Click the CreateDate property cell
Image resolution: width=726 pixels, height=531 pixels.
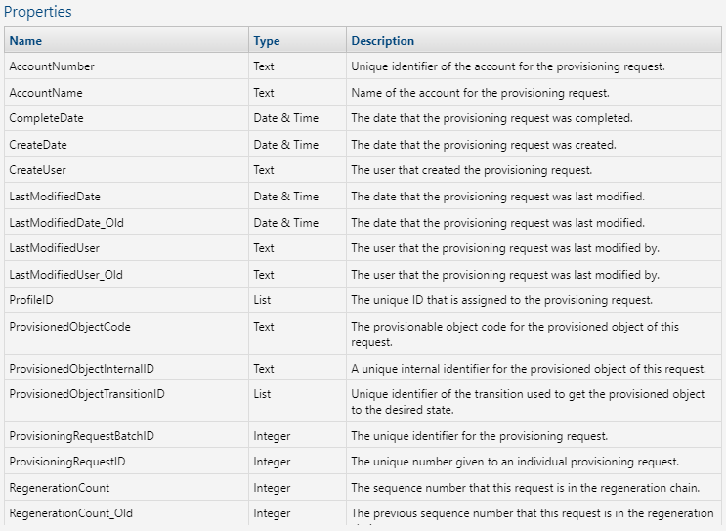(38, 145)
